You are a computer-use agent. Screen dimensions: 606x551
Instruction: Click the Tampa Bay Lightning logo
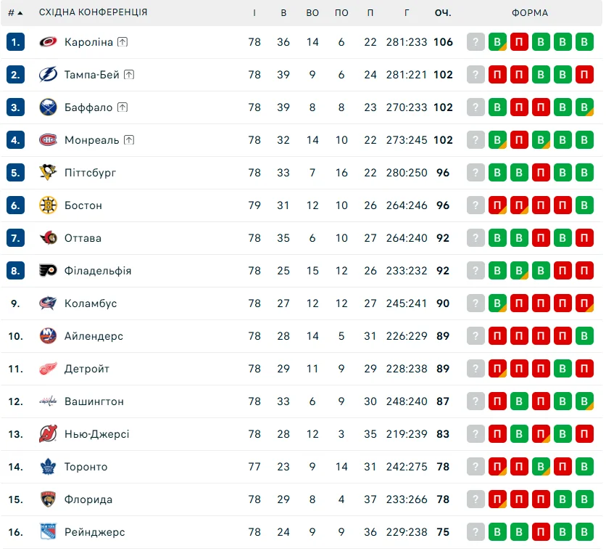click(48, 75)
